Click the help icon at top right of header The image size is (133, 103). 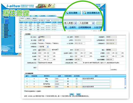102,8
